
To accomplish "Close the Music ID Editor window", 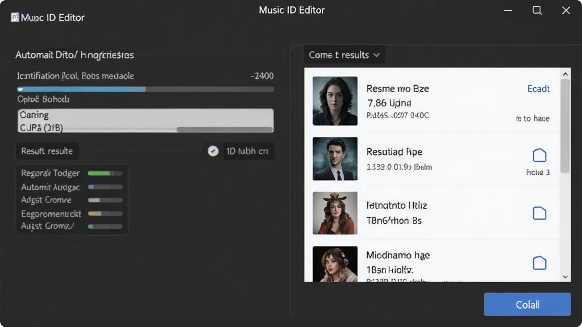I will (x=566, y=10).
